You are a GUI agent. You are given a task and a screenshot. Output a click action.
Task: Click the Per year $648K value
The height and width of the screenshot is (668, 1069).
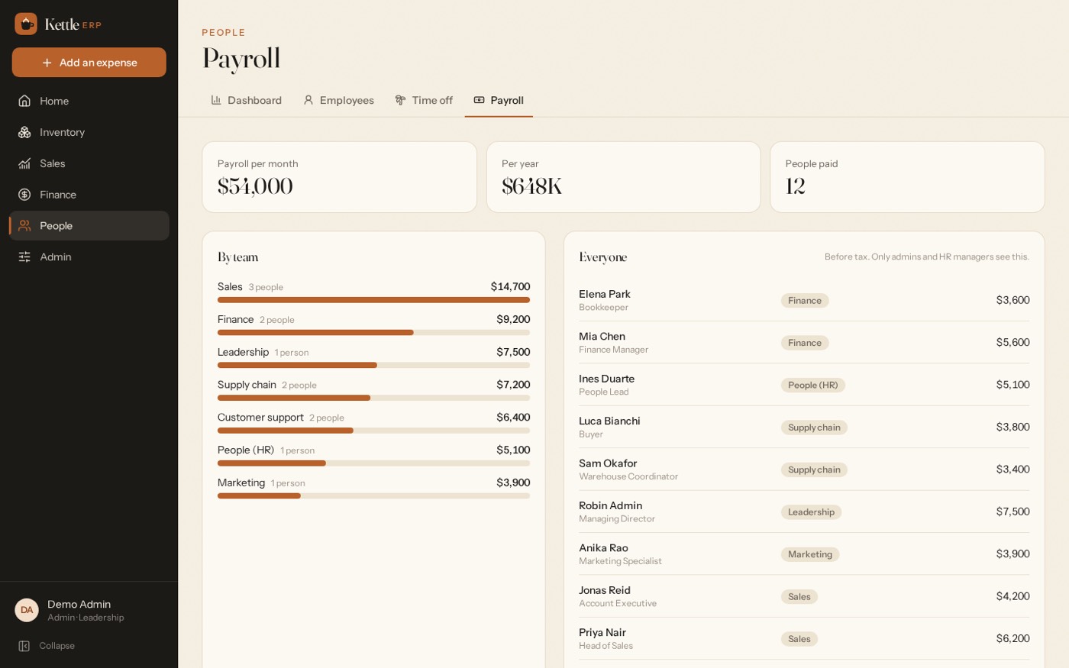click(x=532, y=186)
